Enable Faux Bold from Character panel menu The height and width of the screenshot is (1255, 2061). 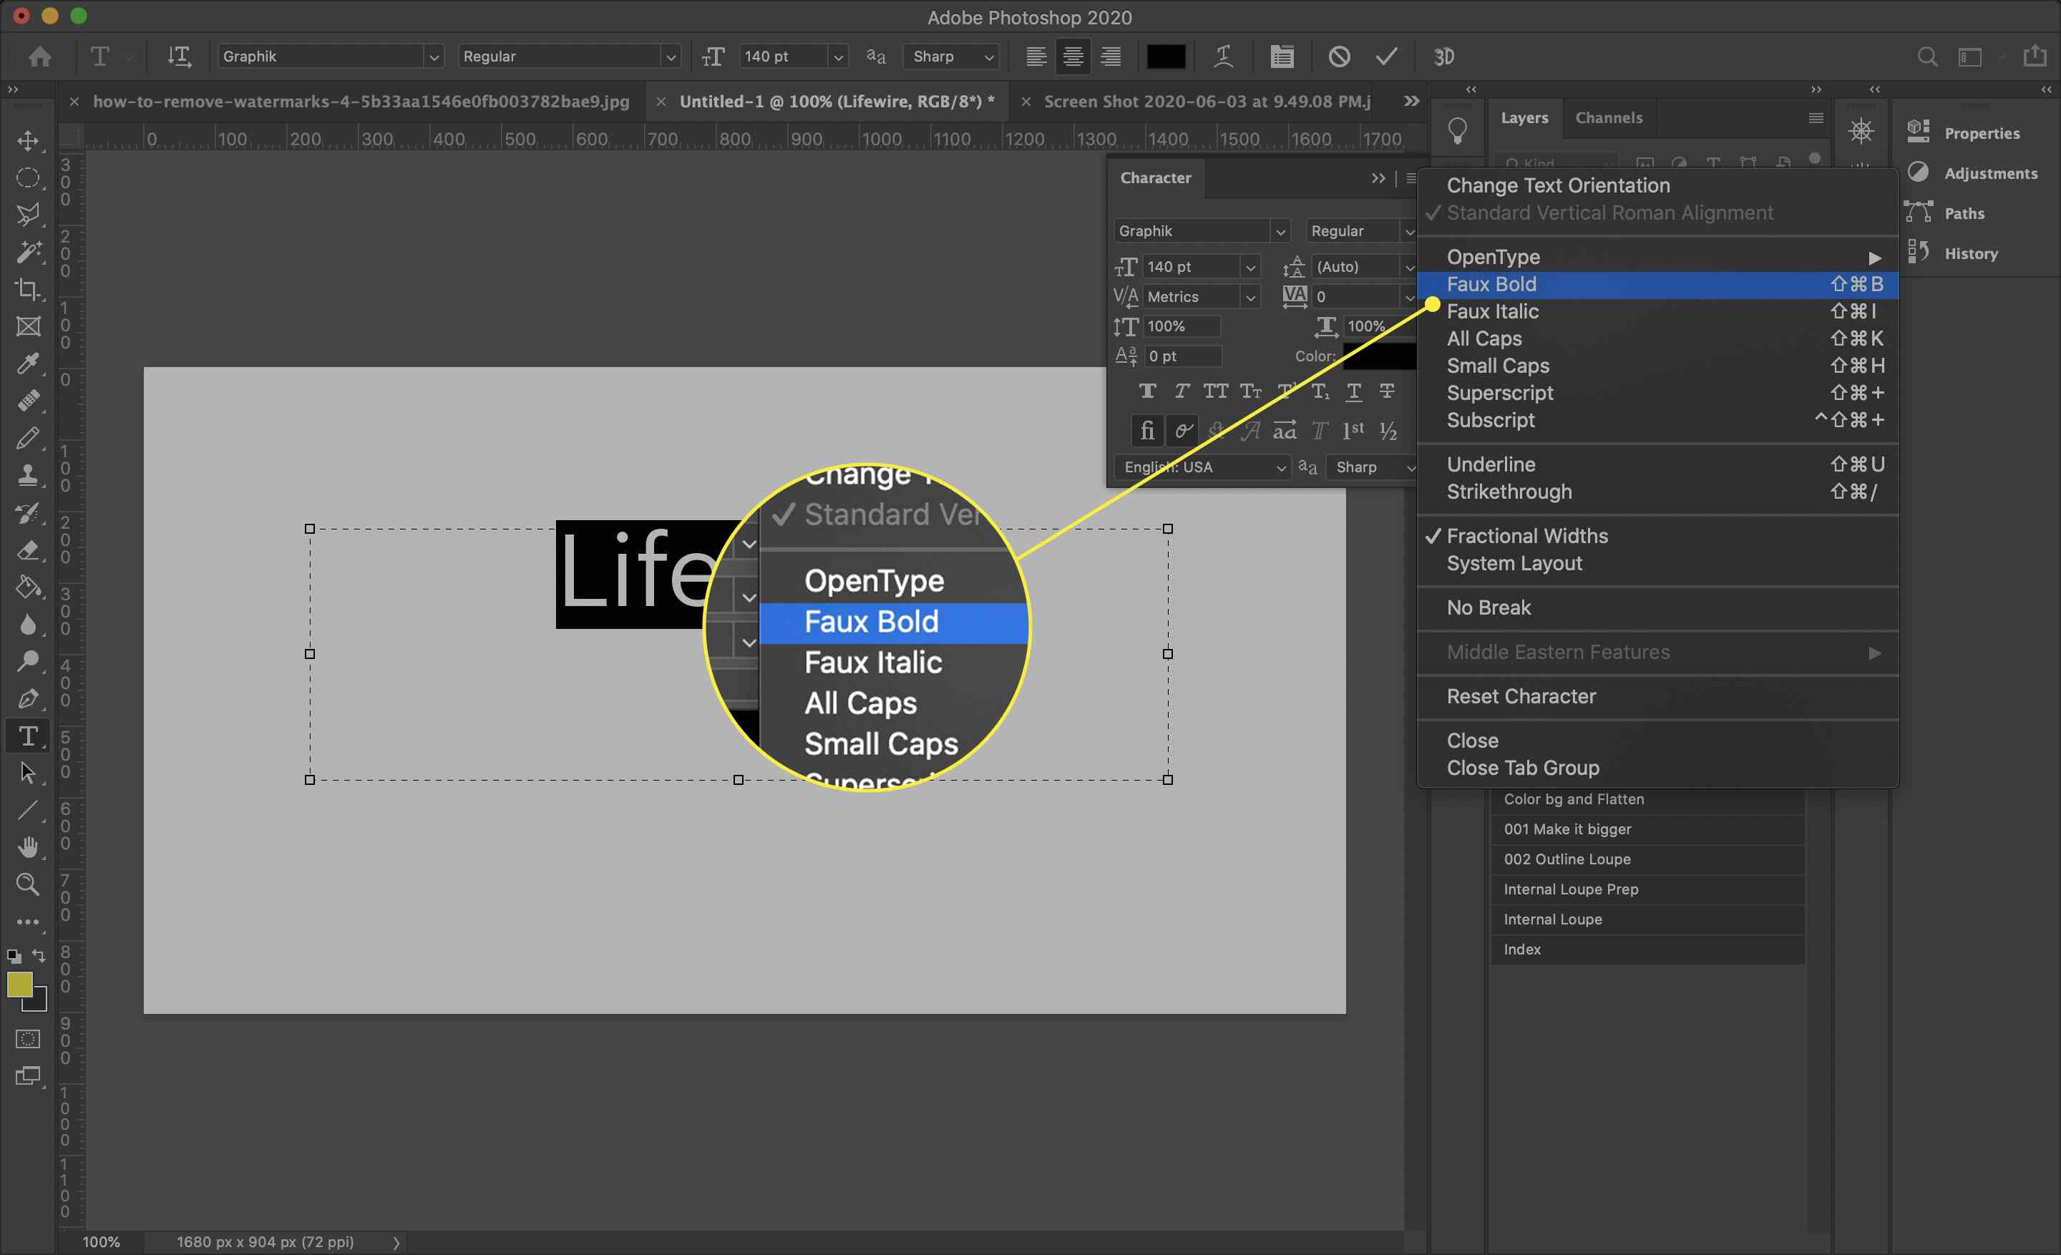click(x=1490, y=283)
